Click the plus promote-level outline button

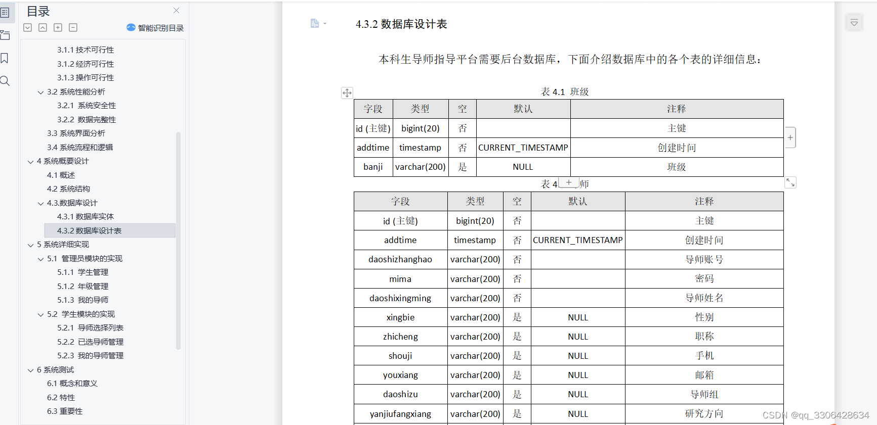58,27
